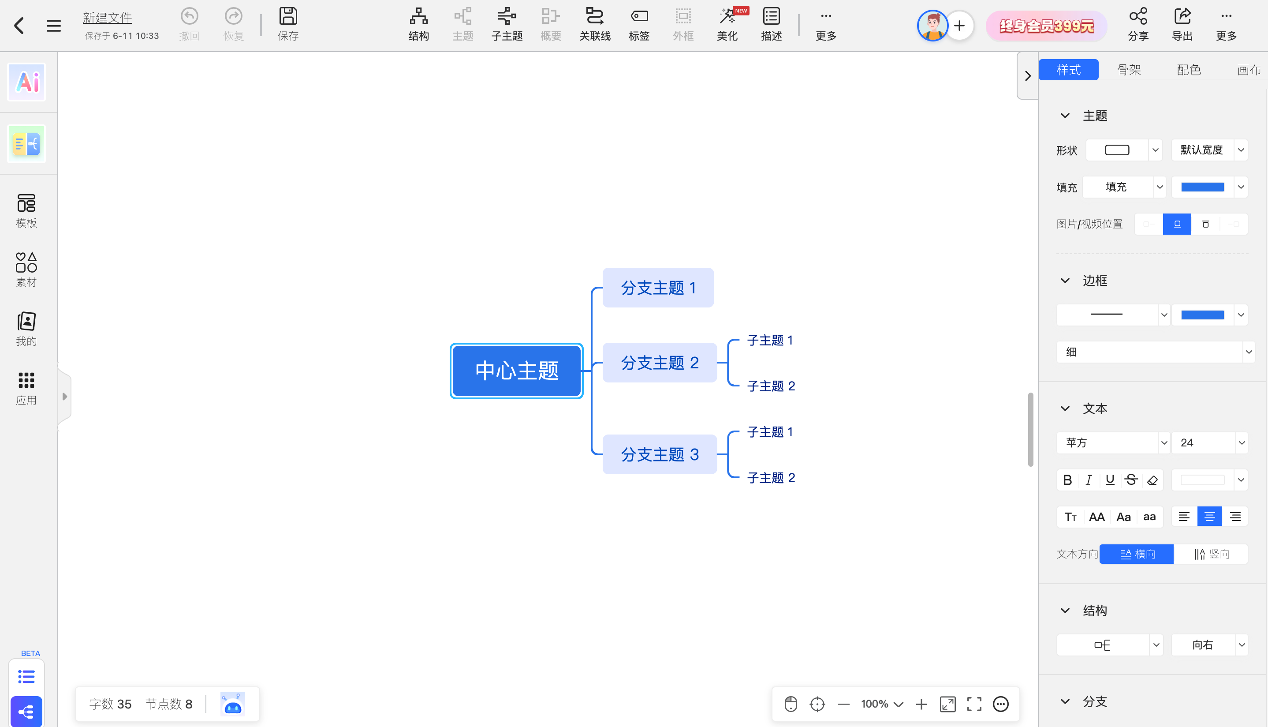
Task: Click the 标签 tag tool
Action: 639,23
